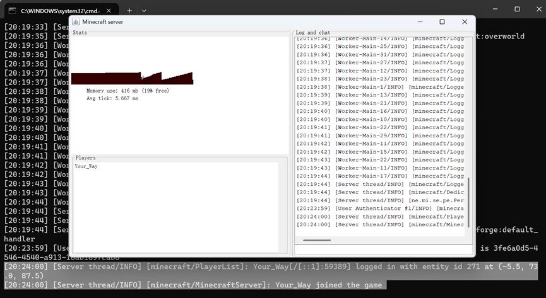Screen dimensions: 546x298
Task: Minimize the terminal window
Action: tap(496, 9)
